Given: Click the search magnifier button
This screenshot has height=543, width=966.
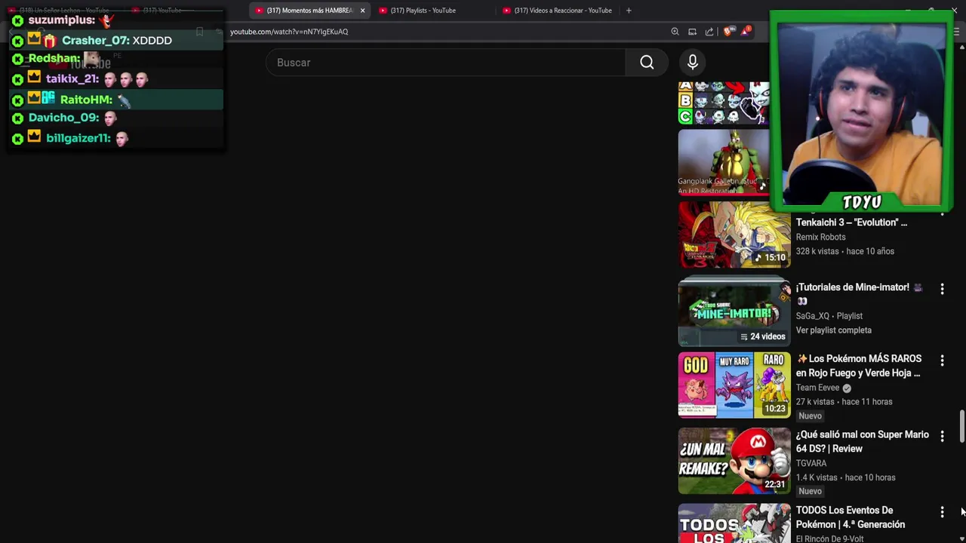Looking at the screenshot, I should [x=647, y=63].
